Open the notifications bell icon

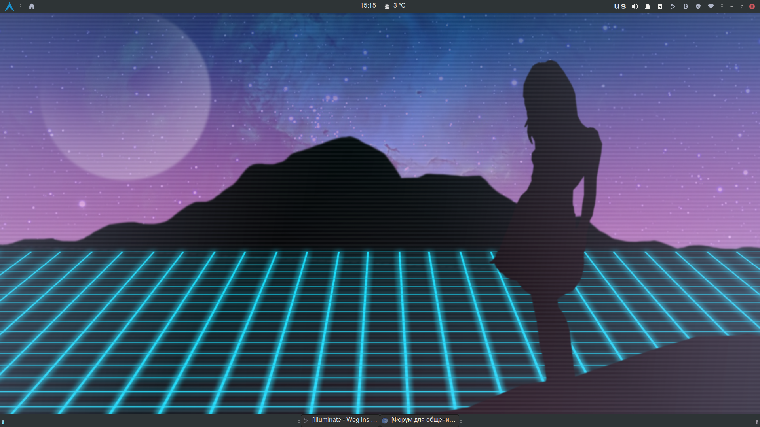648,6
